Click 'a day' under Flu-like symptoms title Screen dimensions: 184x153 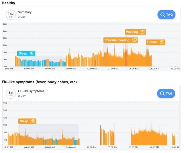22,96
